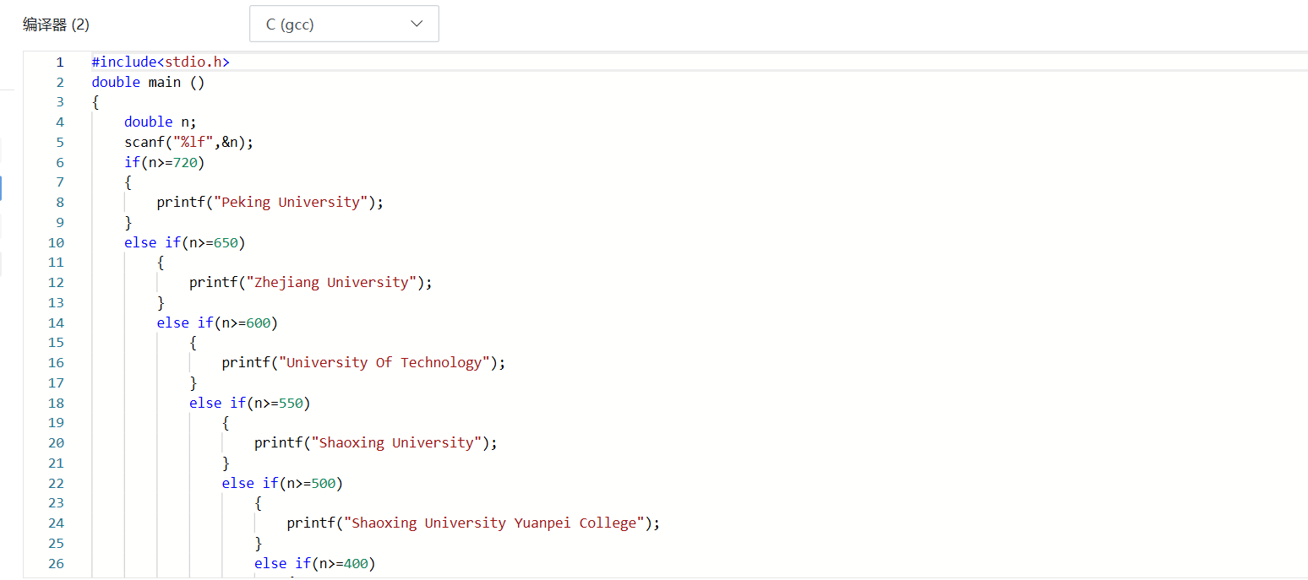Click the if(n>=720) condition

pos(165,162)
